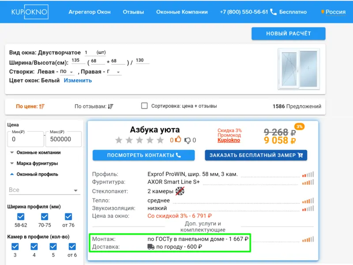This screenshot has width=353, height=265.
Task: Click the fifth rating star of Азбука уюта
Action: 160,140
